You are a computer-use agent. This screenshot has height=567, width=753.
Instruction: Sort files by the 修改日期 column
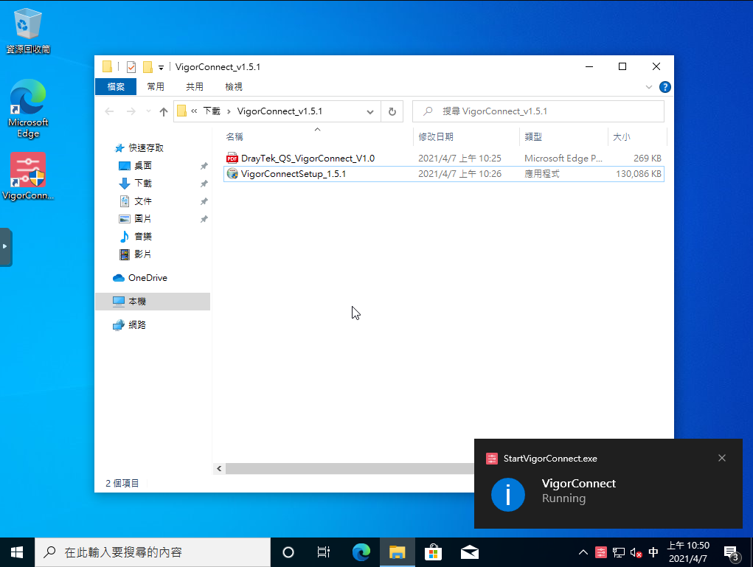tap(436, 137)
